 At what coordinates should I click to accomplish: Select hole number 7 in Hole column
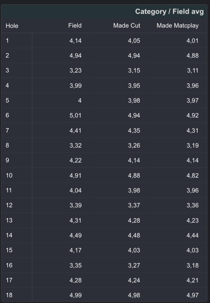[x=7, y=130]
